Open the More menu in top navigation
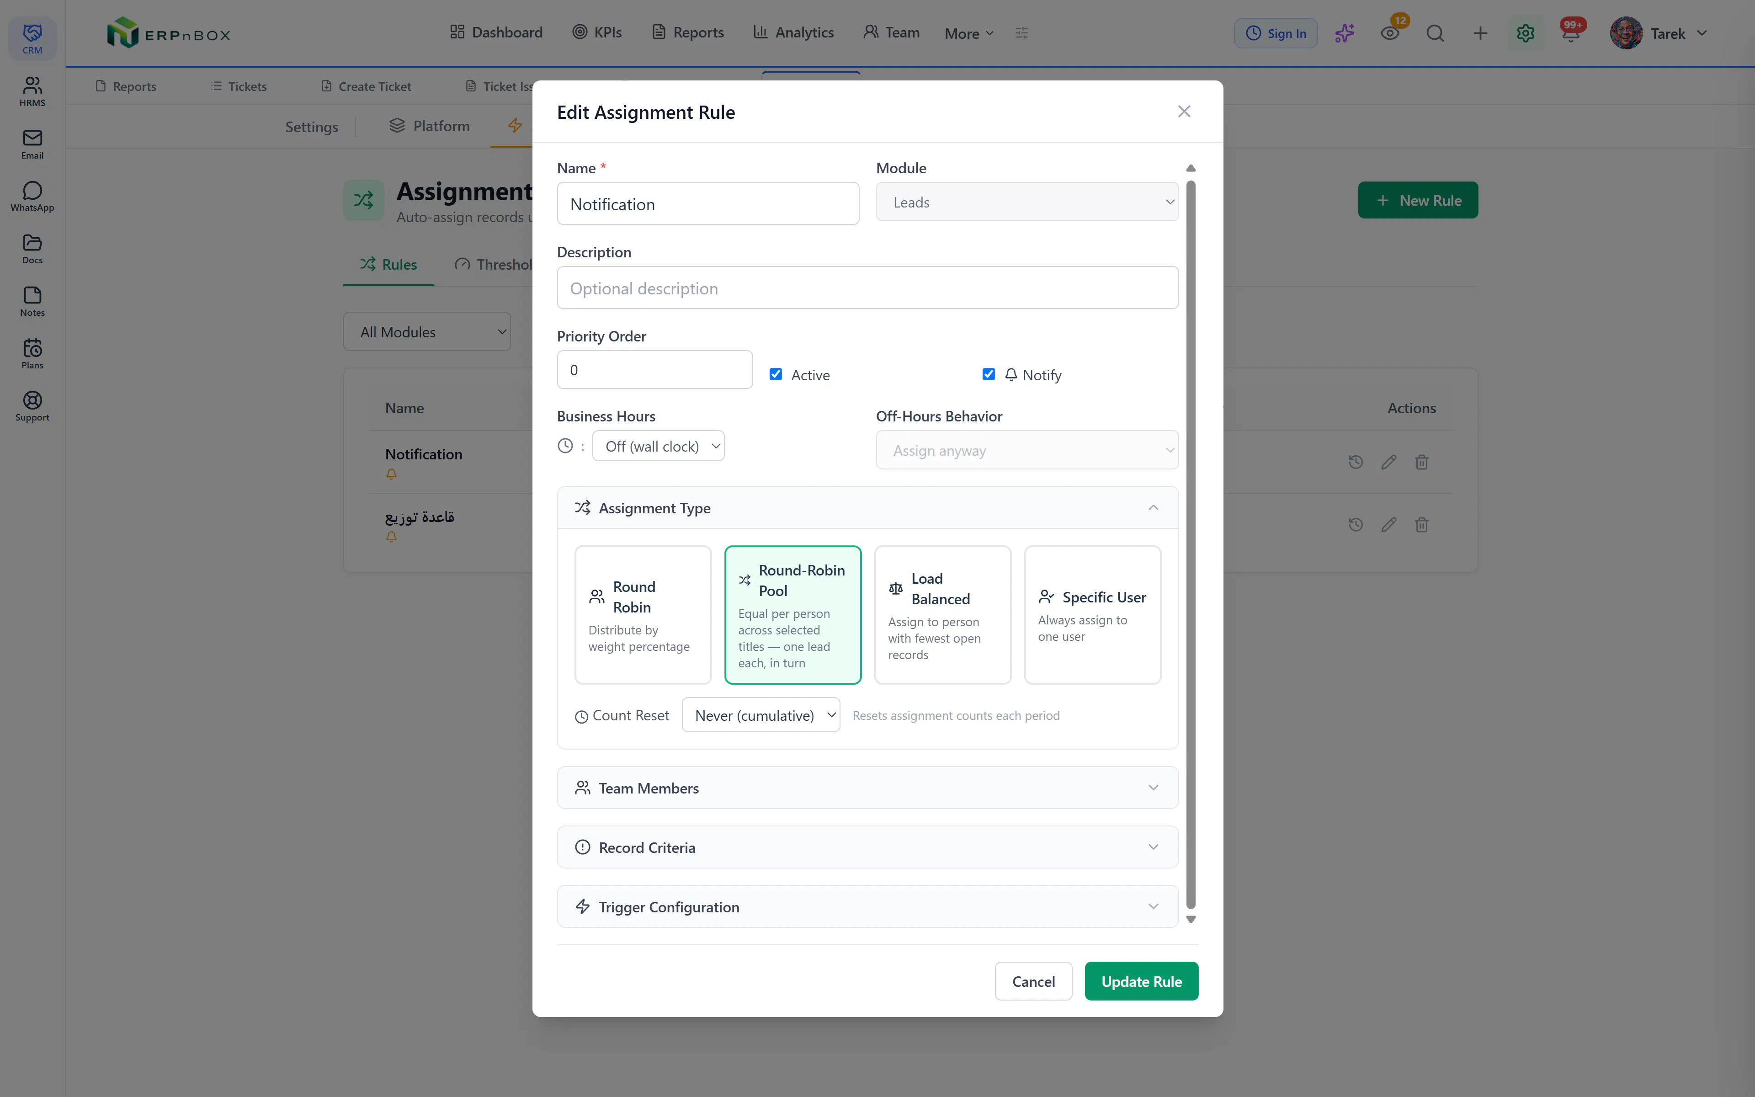 pyautogui.click(x=969, y=33)
